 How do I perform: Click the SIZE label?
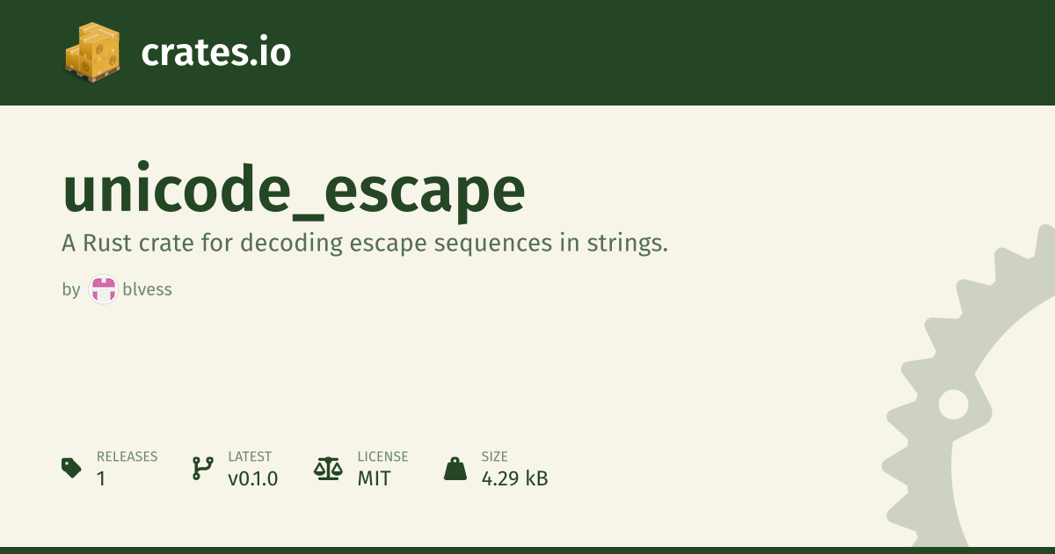tap(494, 456)
